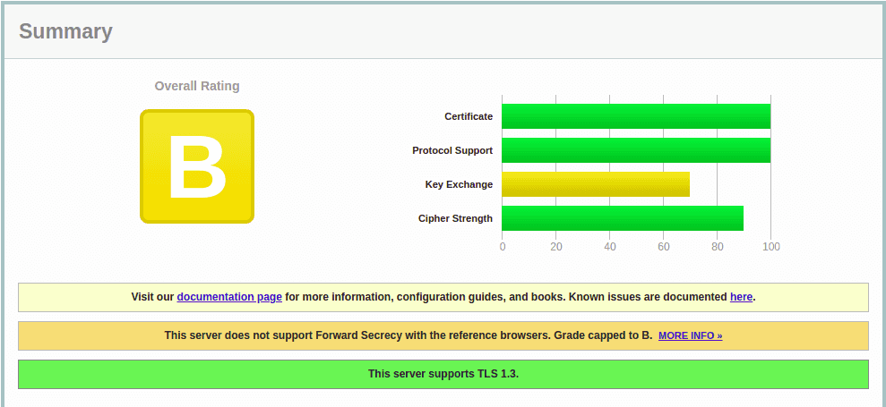Viewport: 886px width, 407px height.
Task: Click the 20 mark on chart axis
Action: 556,247
